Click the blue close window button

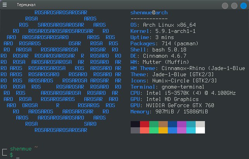tap(244, 6)
